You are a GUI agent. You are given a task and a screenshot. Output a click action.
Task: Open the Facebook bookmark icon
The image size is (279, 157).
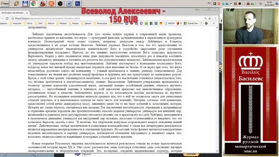136,23
